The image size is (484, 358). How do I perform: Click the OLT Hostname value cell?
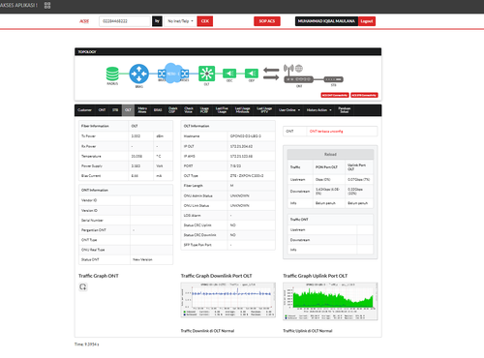(x=252, y=136)
